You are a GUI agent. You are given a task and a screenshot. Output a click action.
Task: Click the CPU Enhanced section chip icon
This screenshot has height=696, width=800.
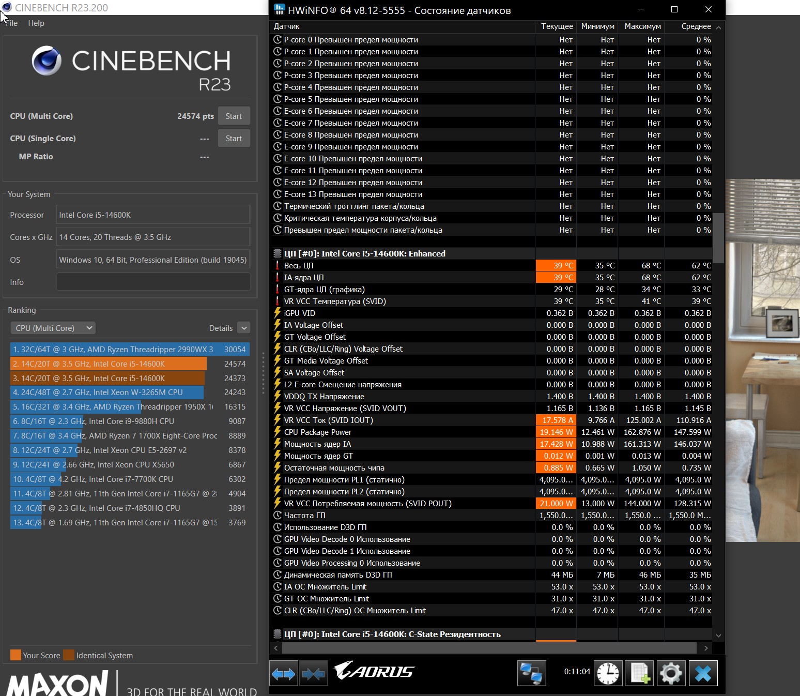[278, 254]
